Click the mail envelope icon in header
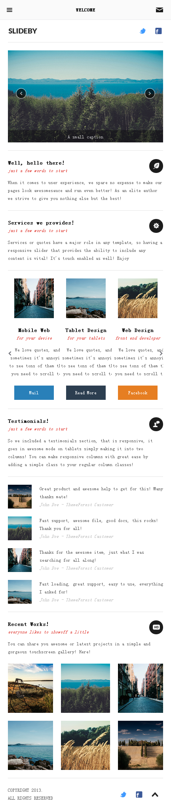Image resolution: width=171 pixels, height=810 pixels. [160, 10]
